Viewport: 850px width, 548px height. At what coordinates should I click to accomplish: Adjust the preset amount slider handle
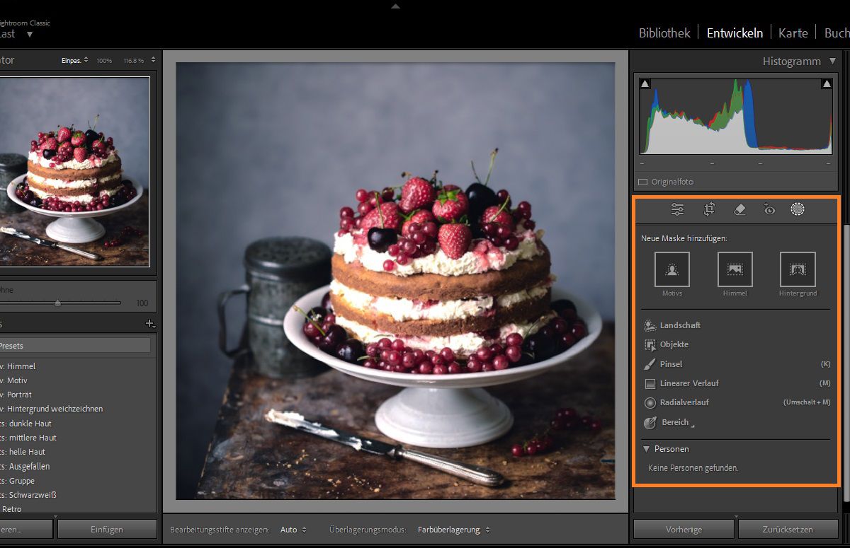point(57,303)
